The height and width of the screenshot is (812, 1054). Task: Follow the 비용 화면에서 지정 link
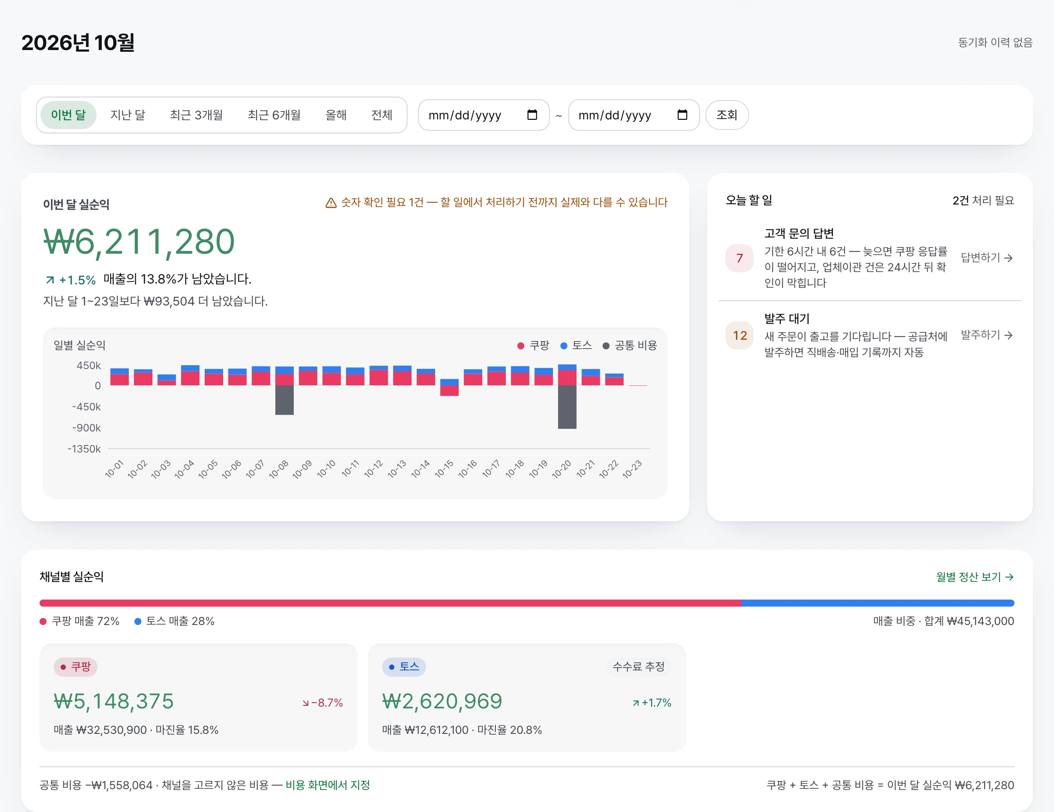(x=328, y=785)
